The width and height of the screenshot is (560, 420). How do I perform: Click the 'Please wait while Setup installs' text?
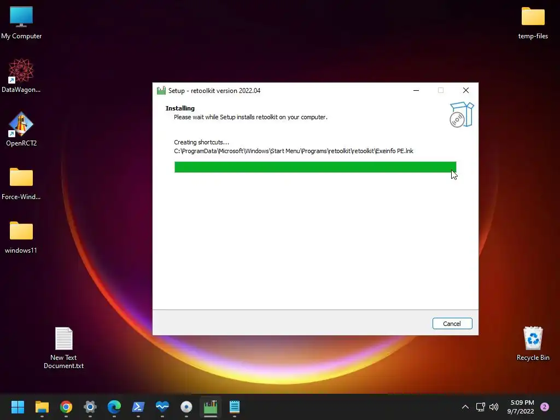[250, 117]
